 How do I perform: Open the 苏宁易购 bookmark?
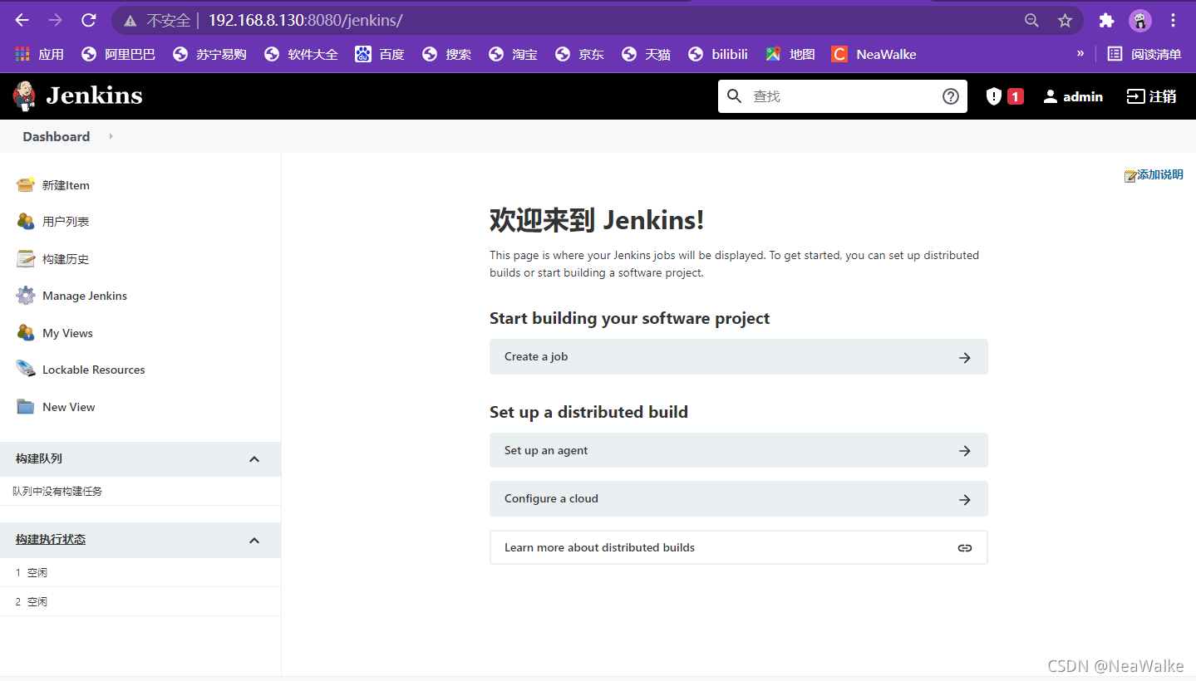click(209, 54)
